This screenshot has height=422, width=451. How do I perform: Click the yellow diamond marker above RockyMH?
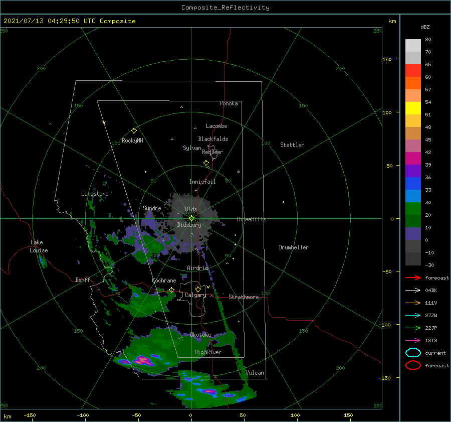pos(134,131)
